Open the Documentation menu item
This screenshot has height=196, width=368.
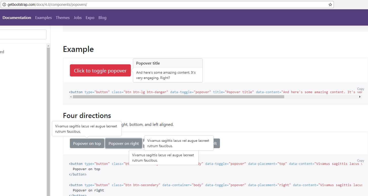(x=17, y=17)
